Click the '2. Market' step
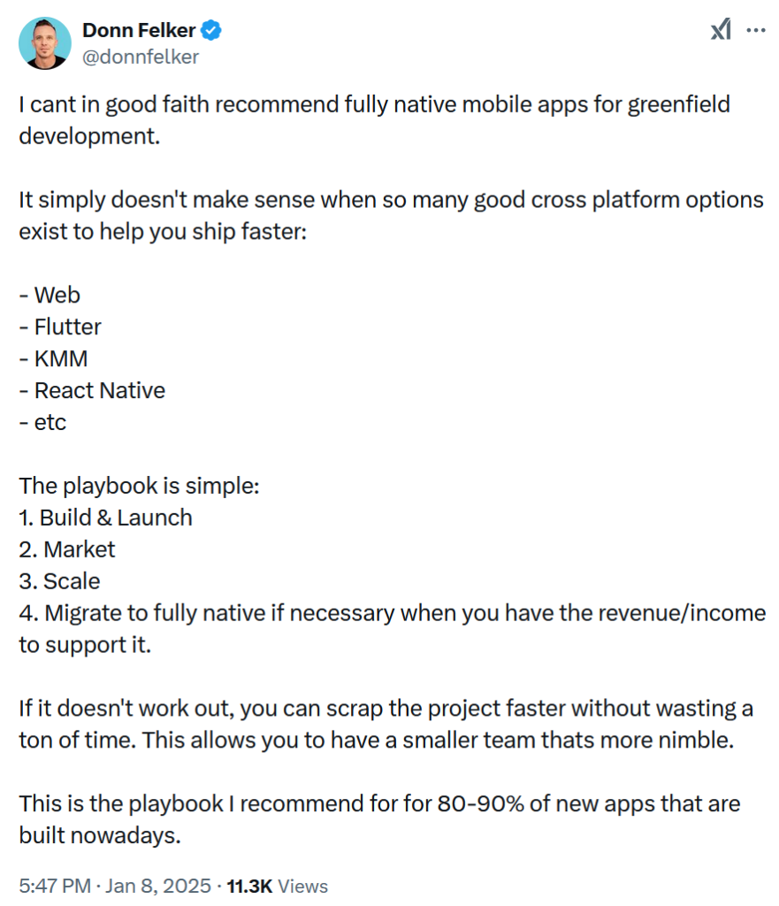Viewport: 779px width, 906px height. point(67,549)
